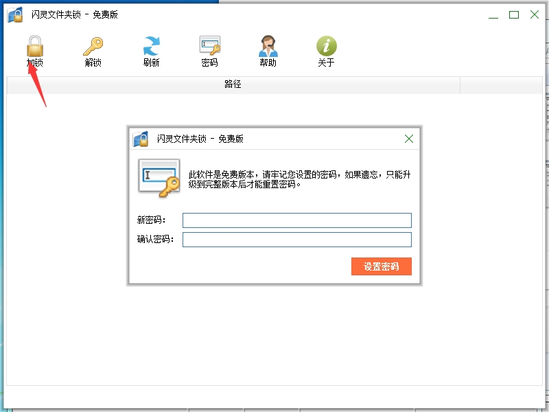
Task: Click the dialog title 闪灵文件夹锁 - 免费版
Action: tap(200, 139)
